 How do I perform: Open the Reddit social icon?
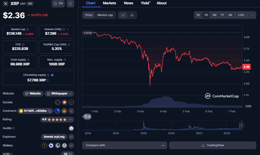click(64, 102)
